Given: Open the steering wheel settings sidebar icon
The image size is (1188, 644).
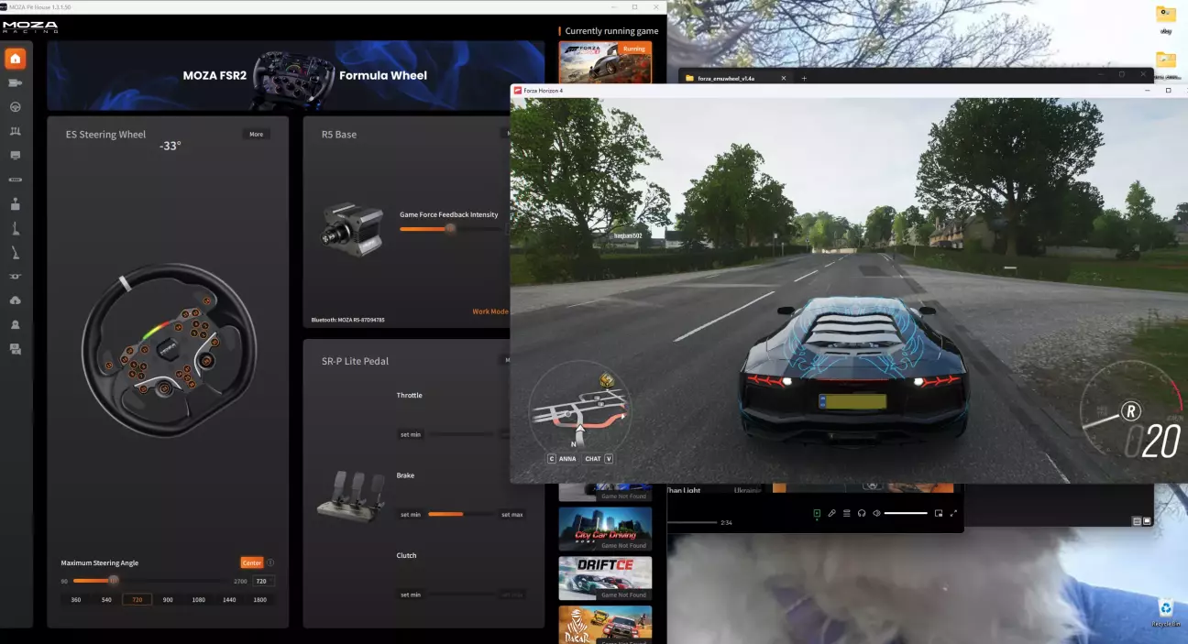Looking at the screenshot, I should tap(15, 107).
